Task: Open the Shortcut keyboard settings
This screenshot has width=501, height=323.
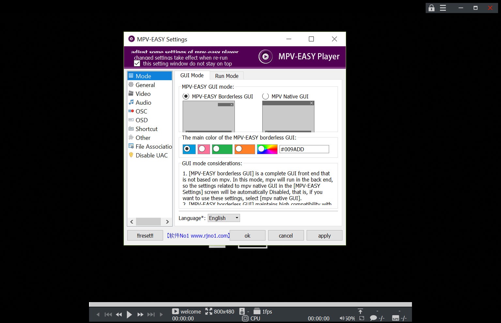Action: [146, 129]
